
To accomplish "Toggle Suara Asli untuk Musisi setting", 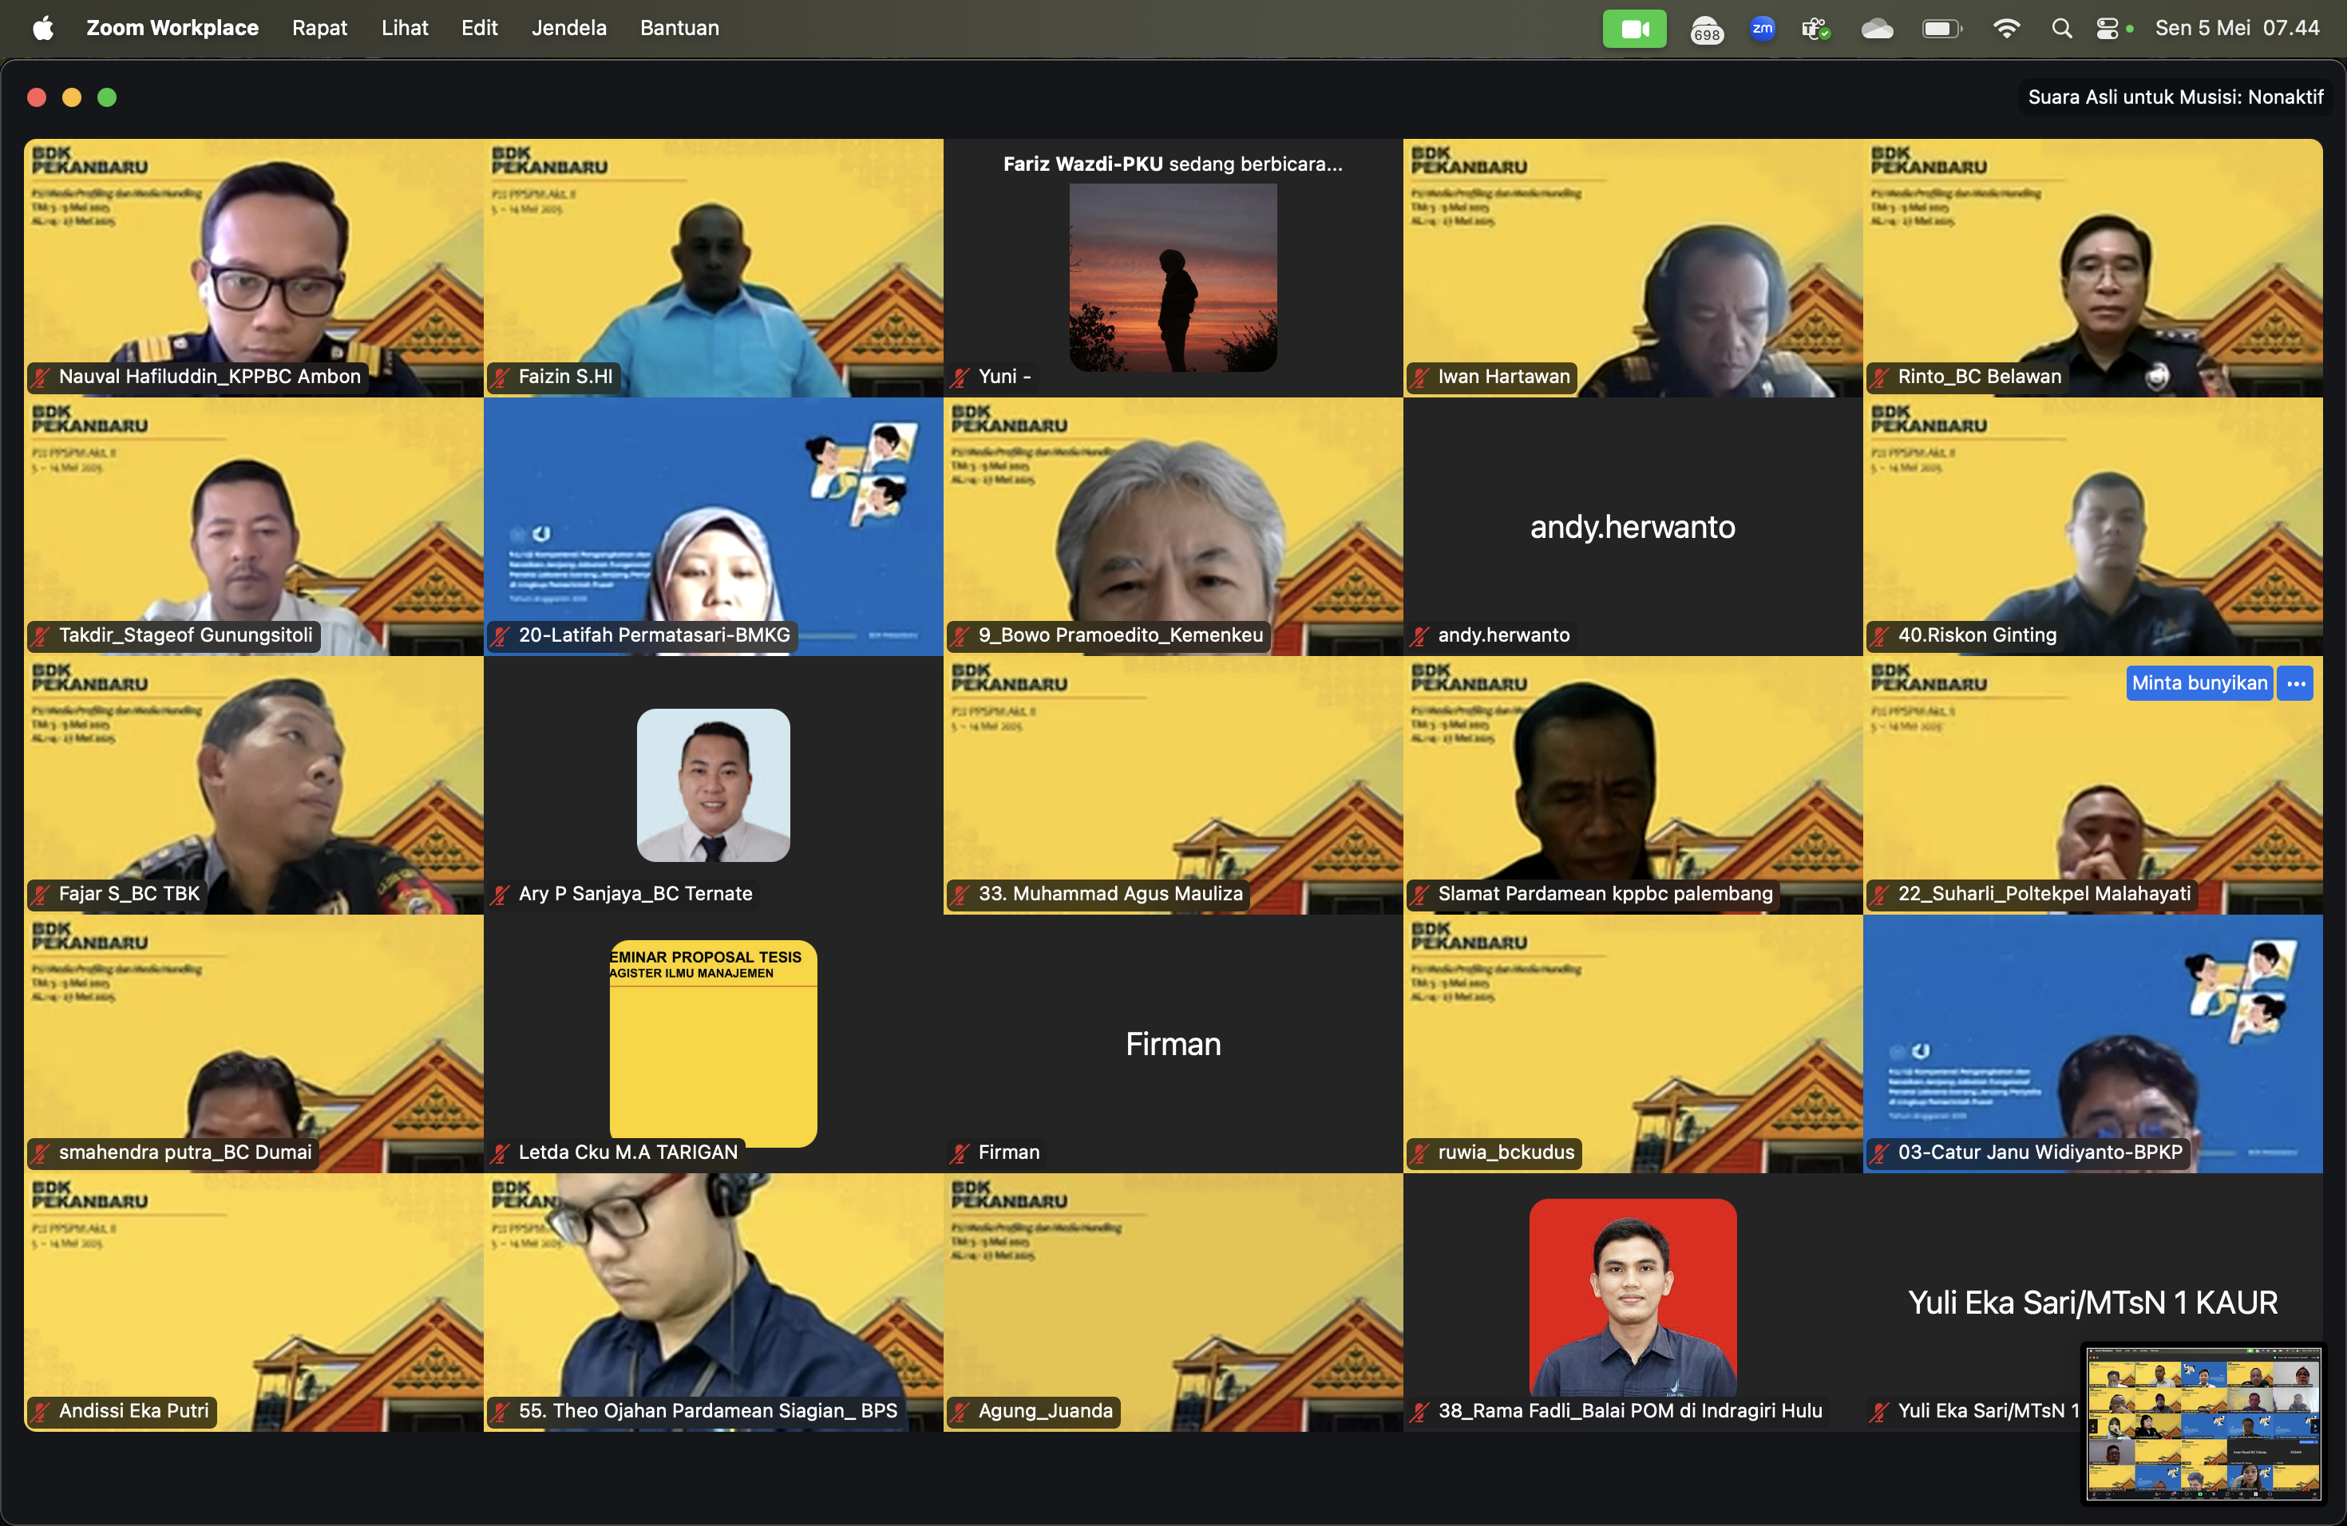I will (2175, 97).
